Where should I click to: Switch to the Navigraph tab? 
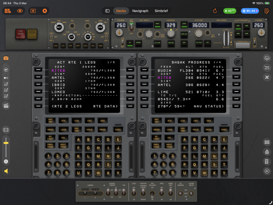pyautogui.click(x=140, y=11)
